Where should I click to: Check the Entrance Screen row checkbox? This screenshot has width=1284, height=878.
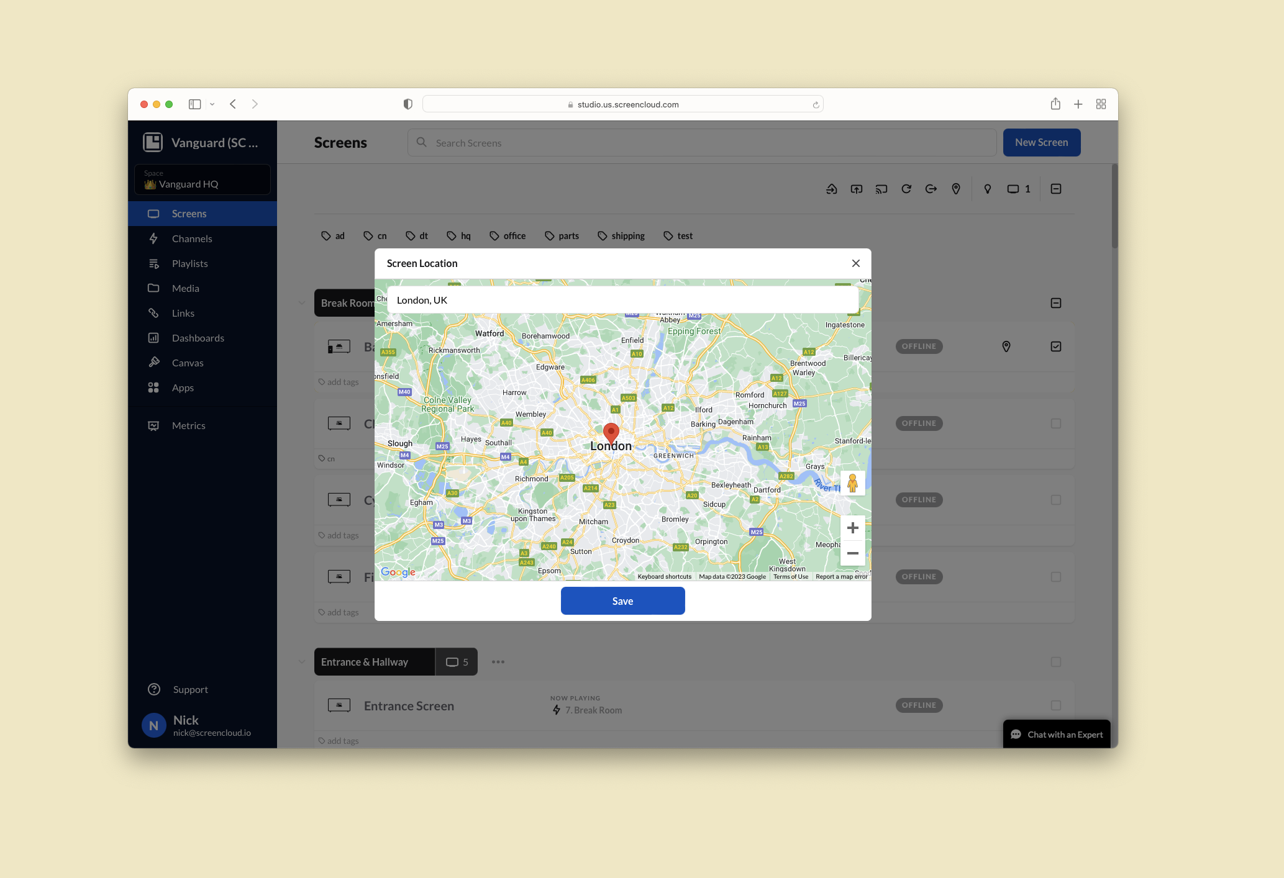[1055, 705]
